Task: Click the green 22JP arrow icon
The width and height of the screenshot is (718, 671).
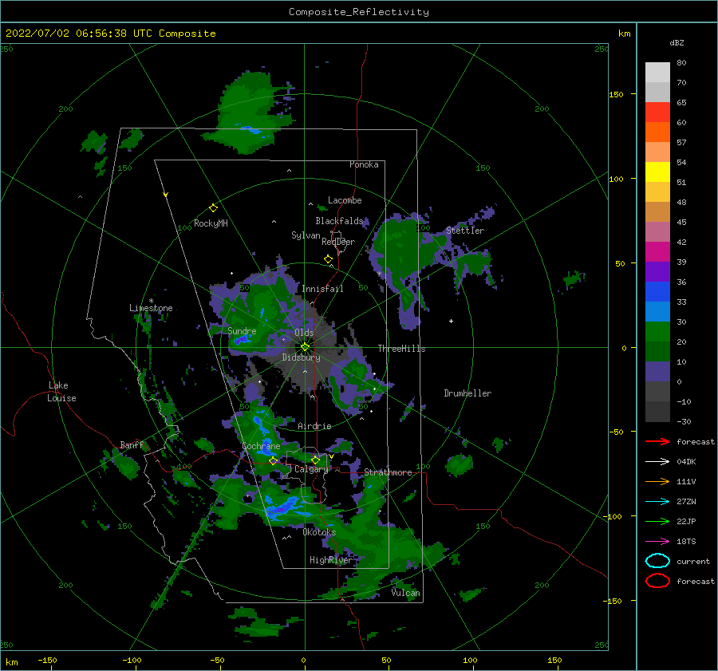Action: 657,521
